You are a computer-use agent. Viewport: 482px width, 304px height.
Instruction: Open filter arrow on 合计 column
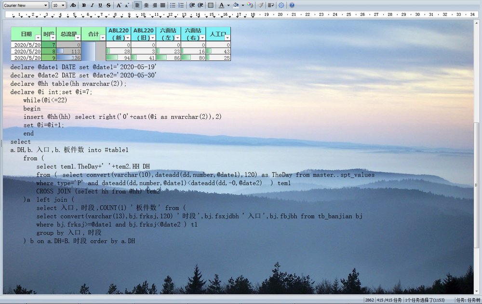(x=103, y=38)
